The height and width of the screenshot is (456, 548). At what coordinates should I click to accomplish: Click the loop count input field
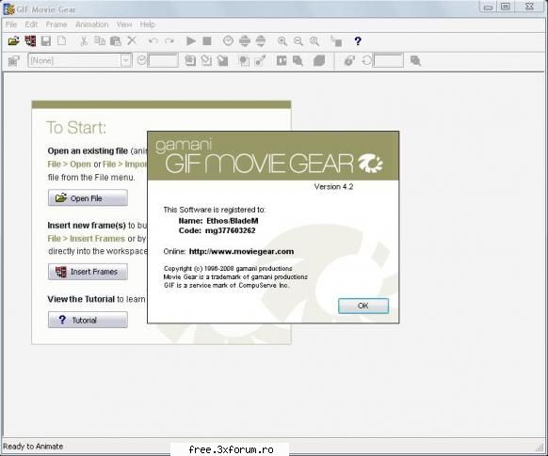click(x=388, y=61)
